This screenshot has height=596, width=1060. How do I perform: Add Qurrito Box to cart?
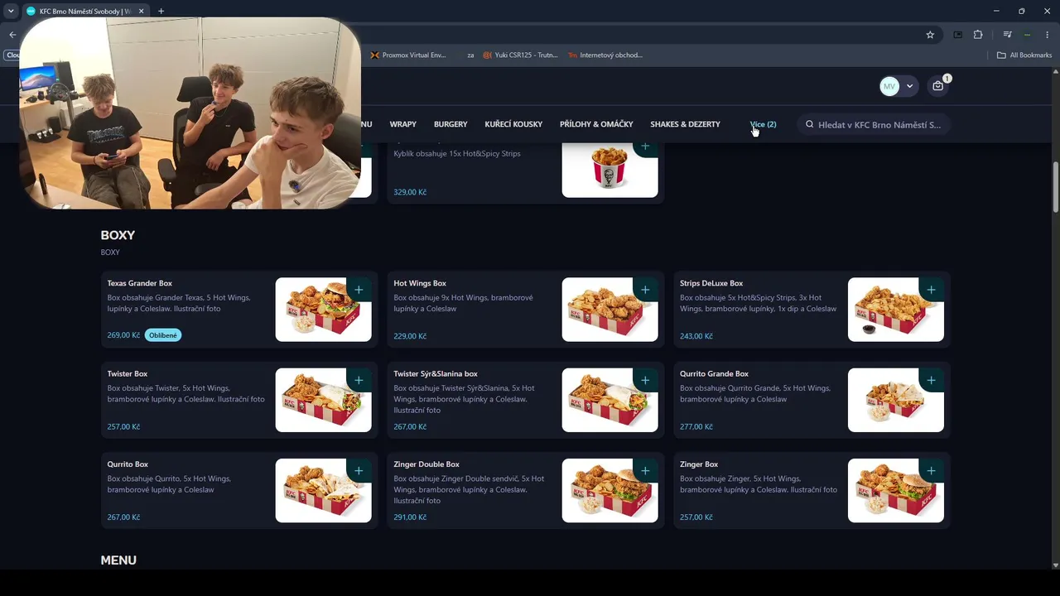pyautogui.click(x=359, y=471)
